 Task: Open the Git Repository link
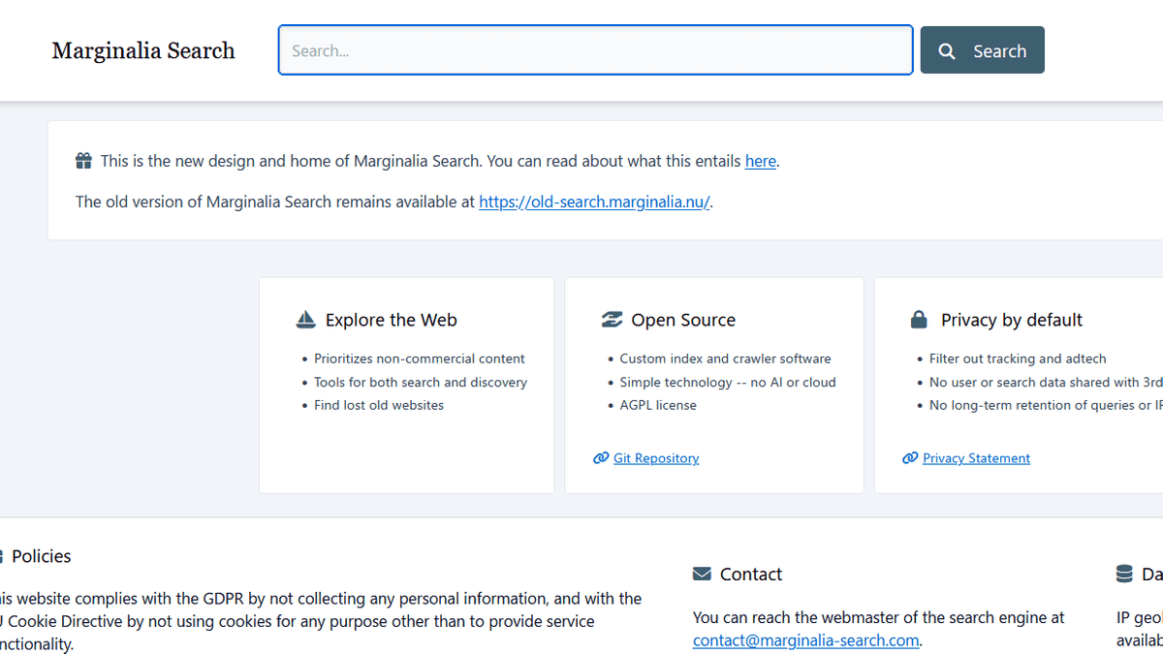click(x=656, y=458)
